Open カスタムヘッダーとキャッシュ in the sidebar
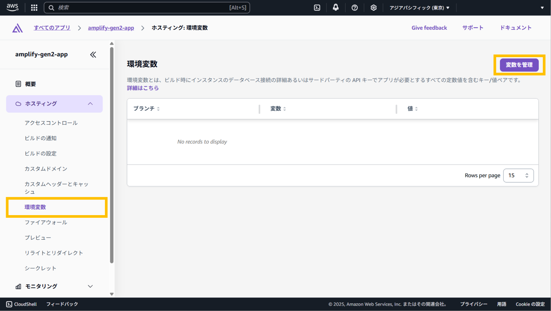Viewport: 551px width, 311px height. tap(57, 188)
